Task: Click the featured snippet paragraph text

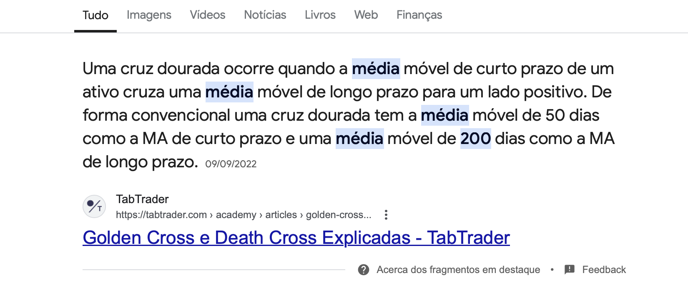Action: [x=349, y=115]
